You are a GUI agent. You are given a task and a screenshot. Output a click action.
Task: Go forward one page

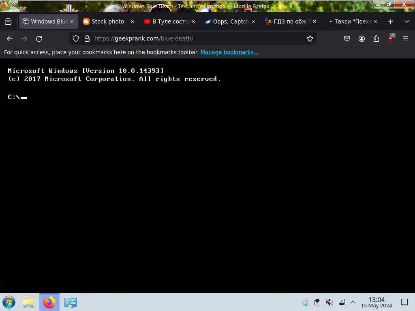coord(24,38)
